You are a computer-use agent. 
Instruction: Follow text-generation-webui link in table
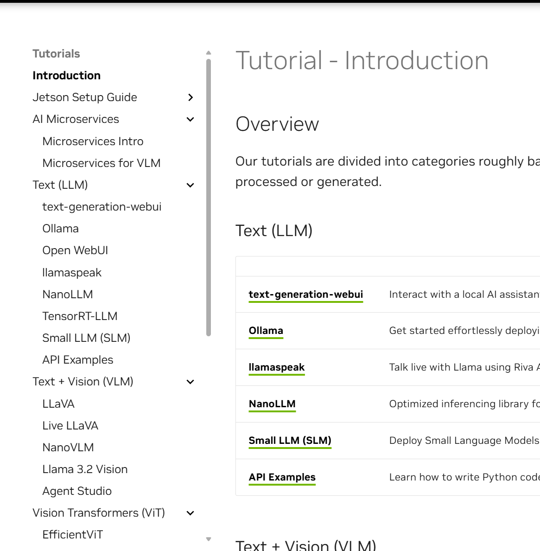click(306, 295)
